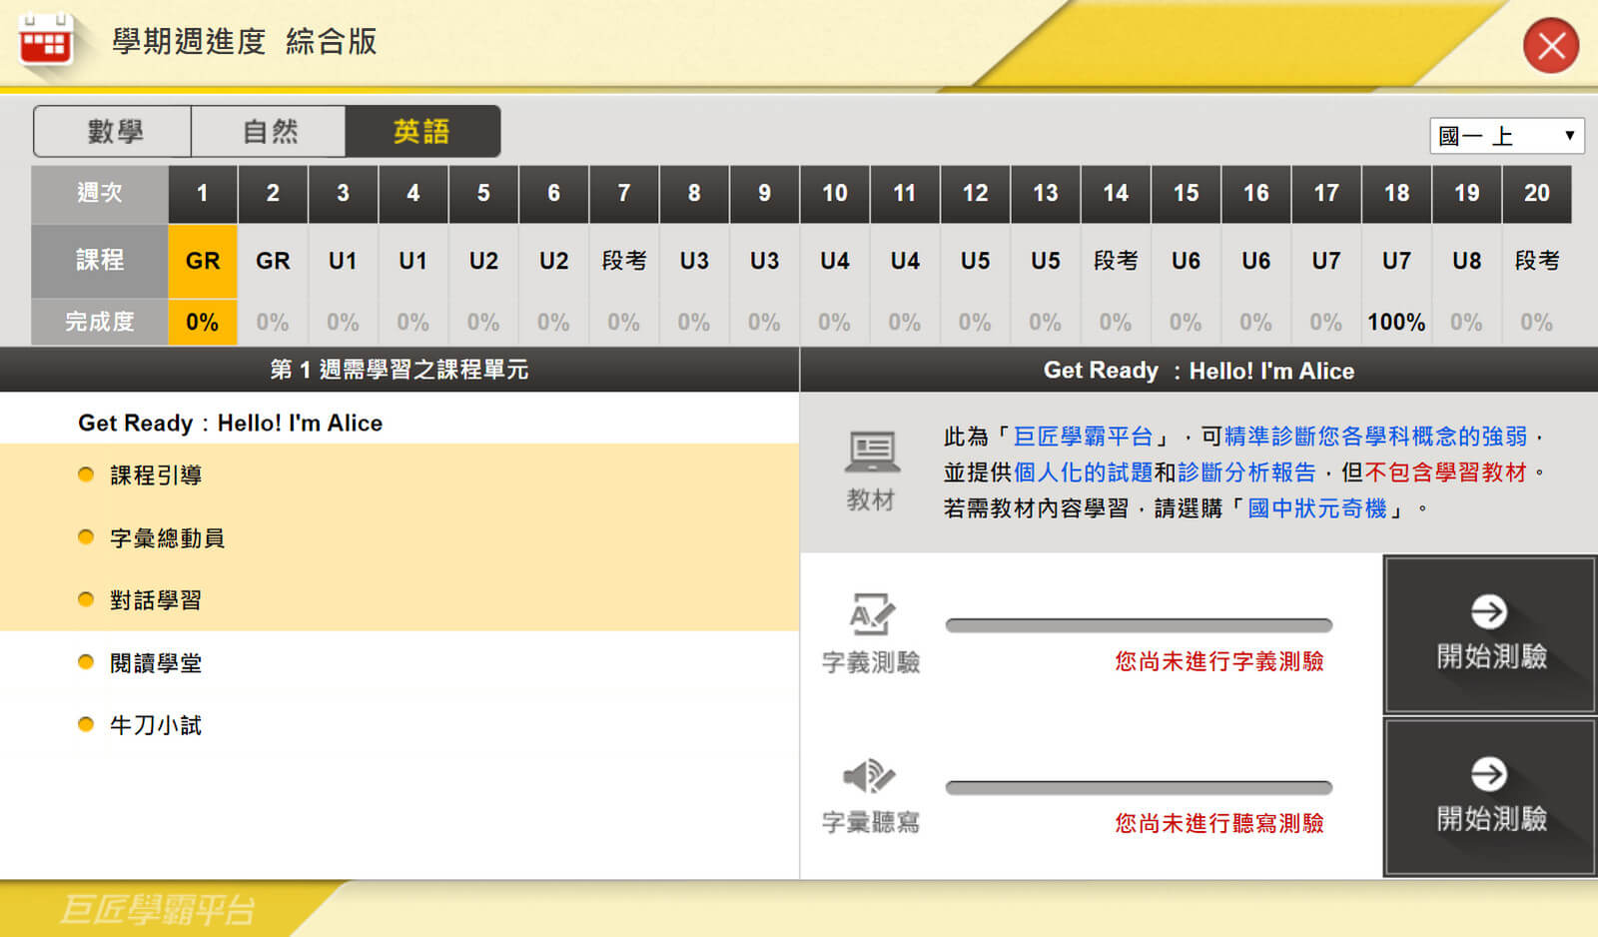Click the Get Ready unit title
1598x937 pixels.
tap(230, 424)
